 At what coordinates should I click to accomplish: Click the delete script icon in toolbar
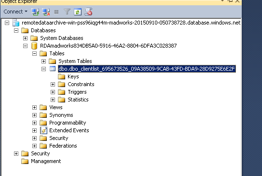(88, 12)
